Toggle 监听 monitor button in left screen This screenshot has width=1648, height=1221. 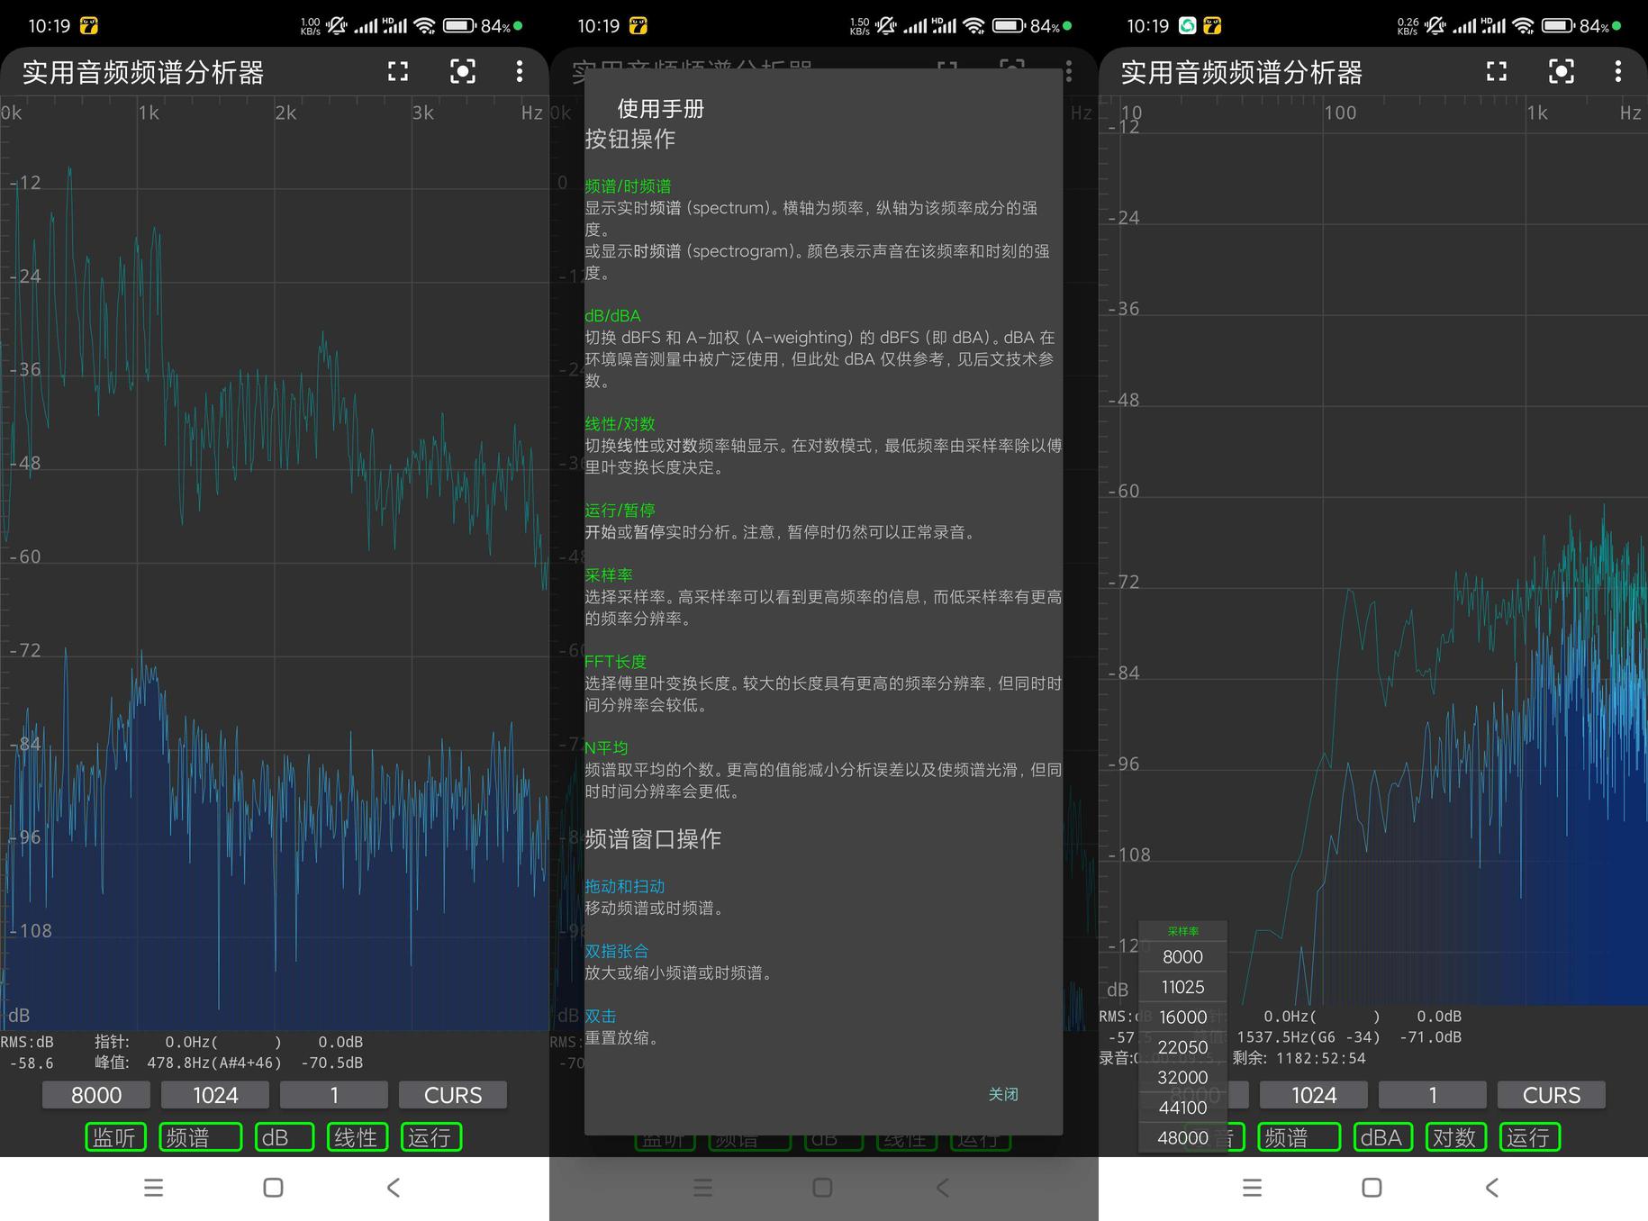[115, 1137]
